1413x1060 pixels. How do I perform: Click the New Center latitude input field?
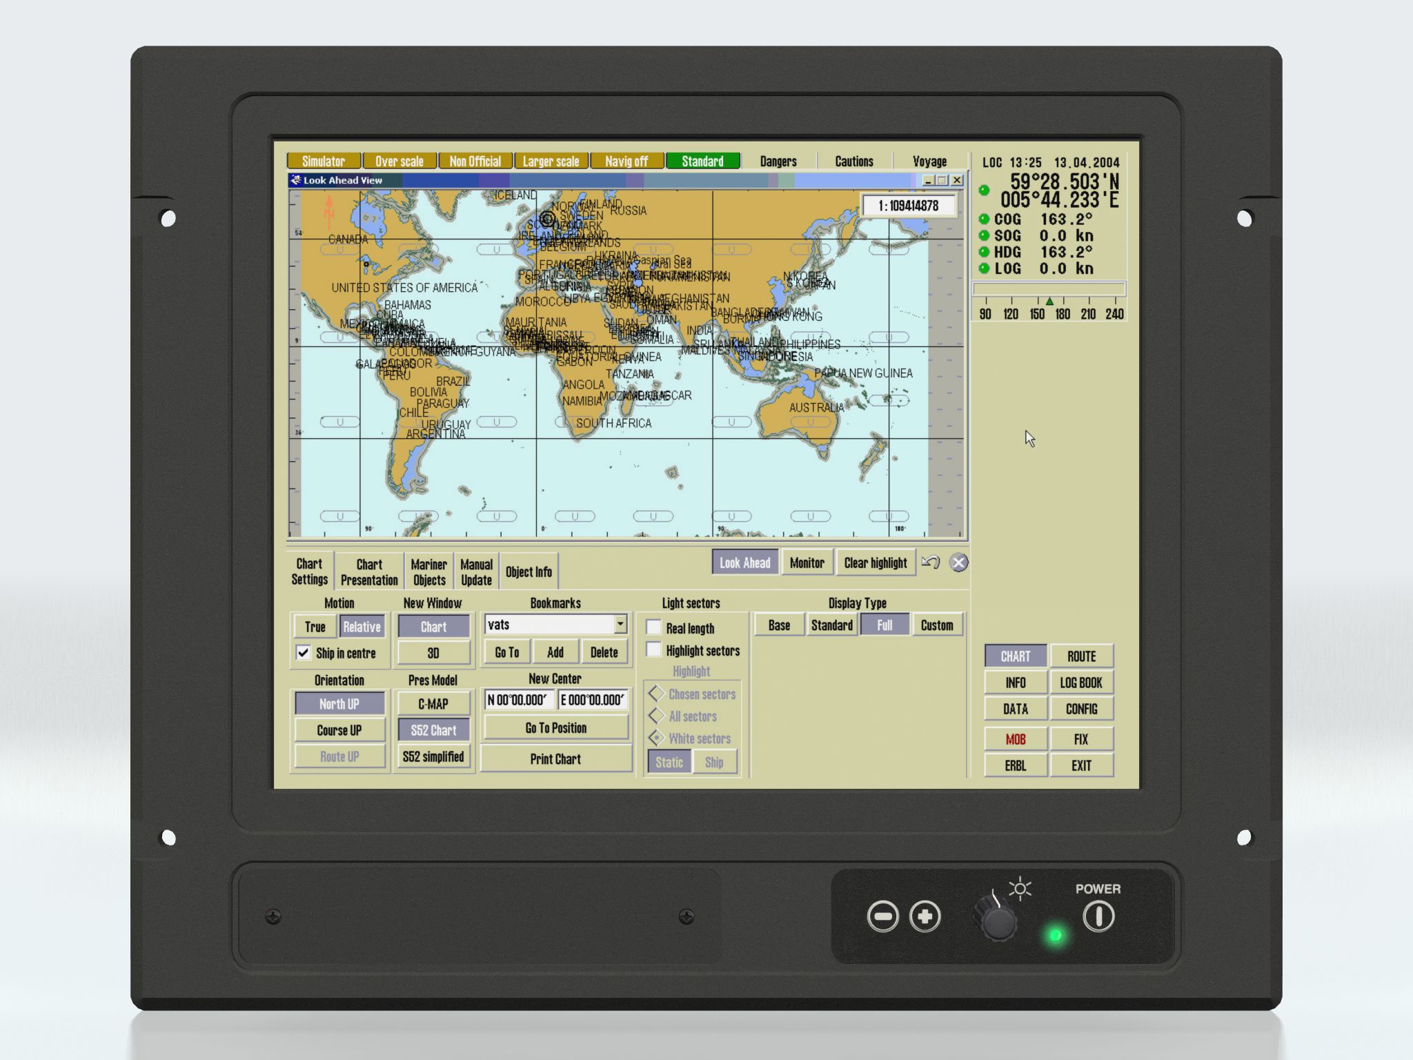[x=519, y=700]
